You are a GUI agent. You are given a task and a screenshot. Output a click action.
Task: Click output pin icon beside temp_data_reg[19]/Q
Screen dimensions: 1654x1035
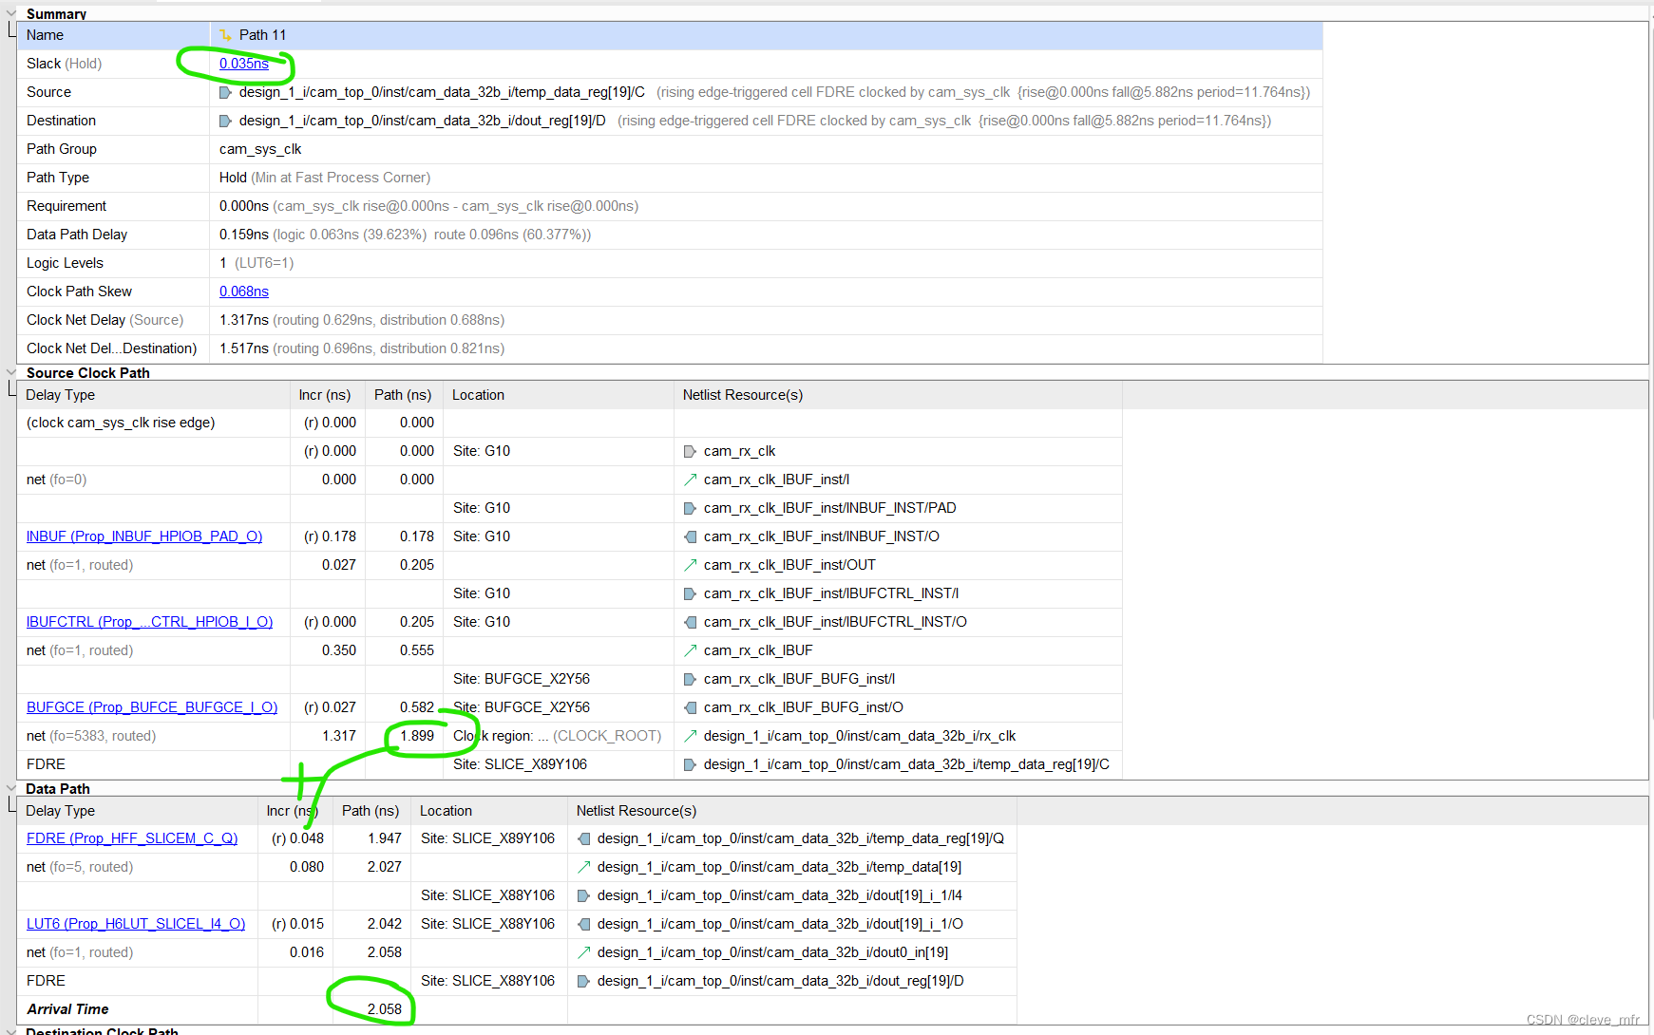[584, 838]
